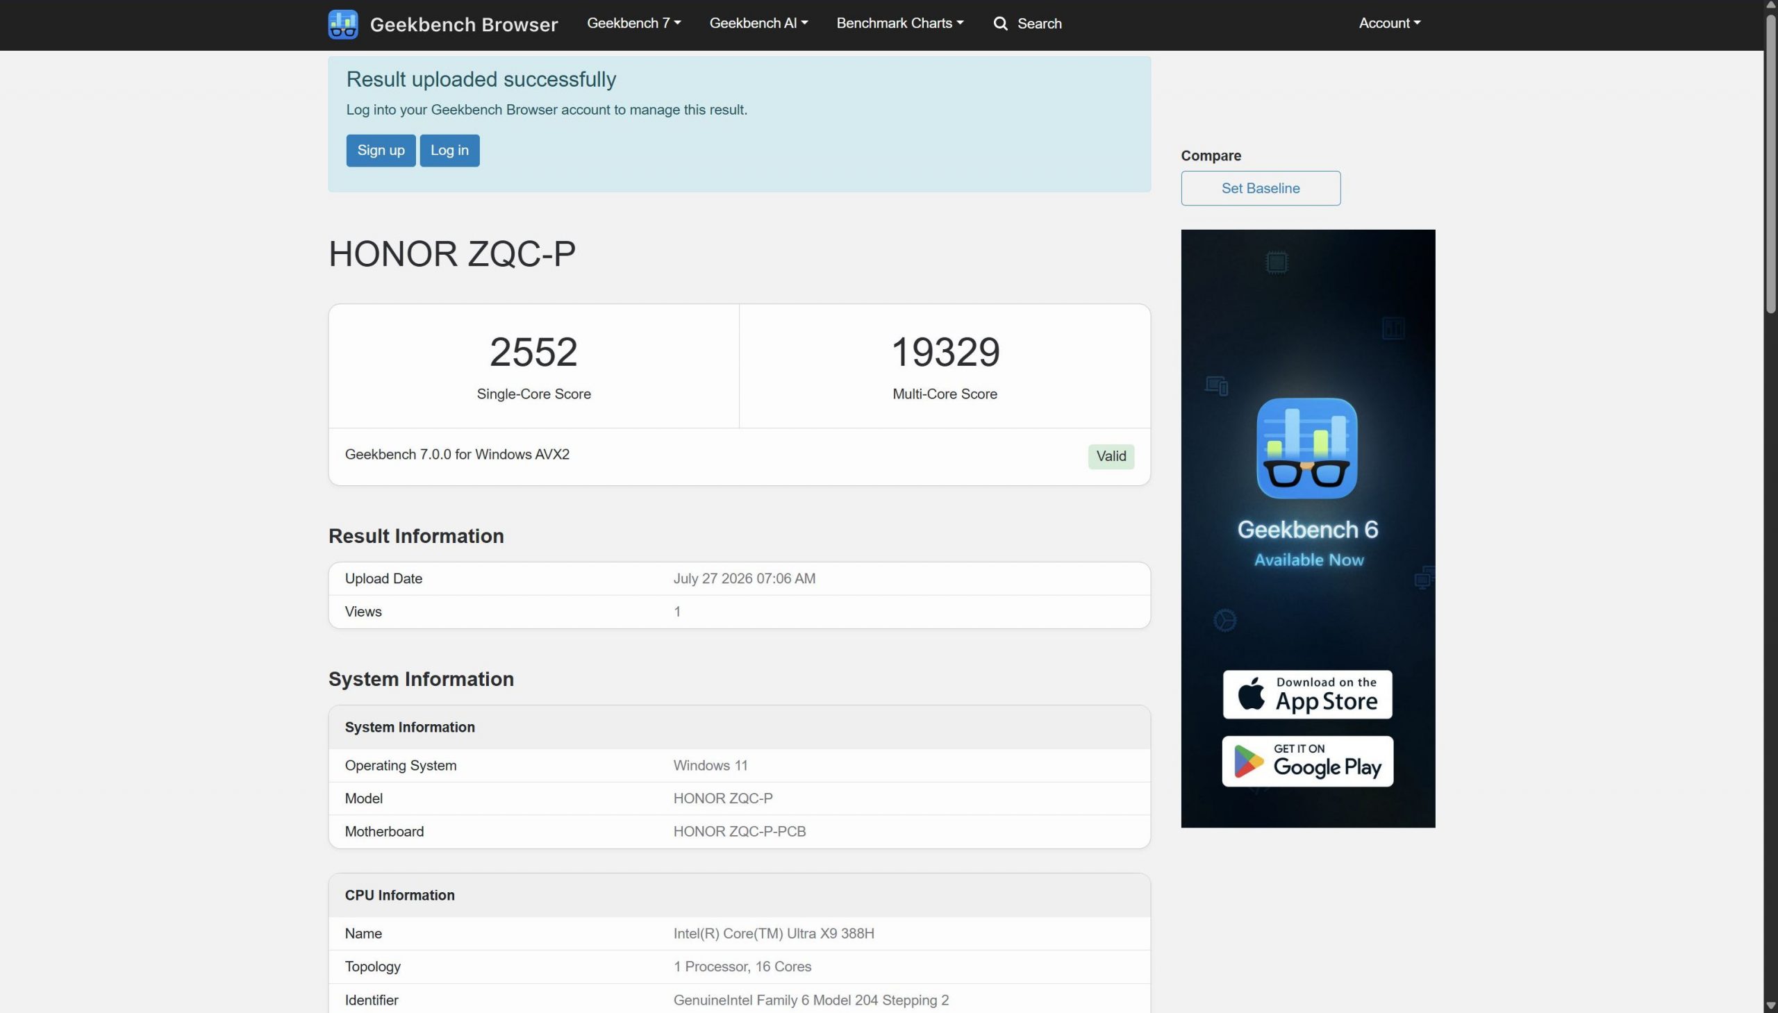1778x1013 pixels.
Task: Click the single-core score 2552
Action: pos(533,352)
